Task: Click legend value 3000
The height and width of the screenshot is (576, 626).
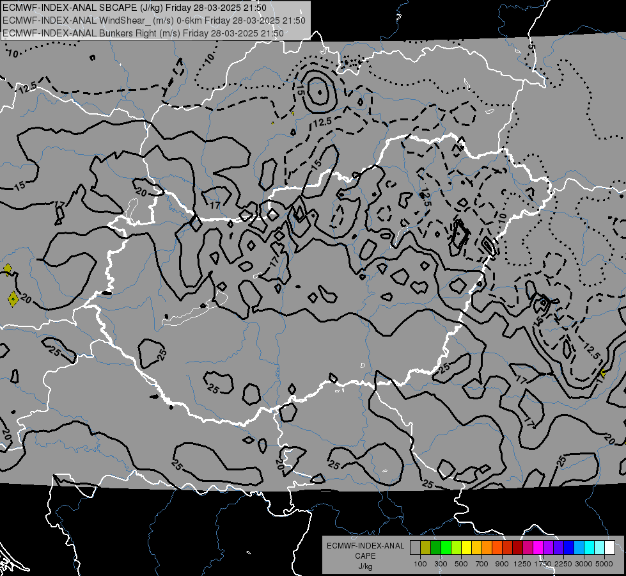Action: point(584,564)
